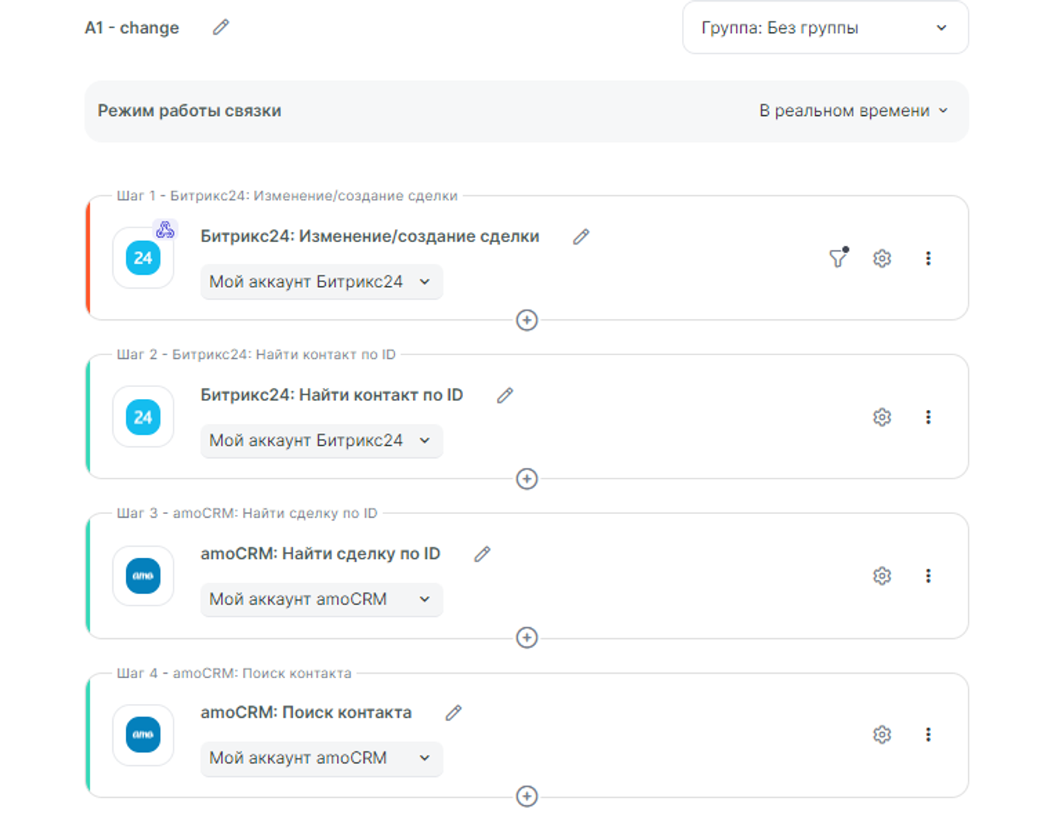
Task: Rename the amoCRM Поиск контакта step
Action: (454, 713)
